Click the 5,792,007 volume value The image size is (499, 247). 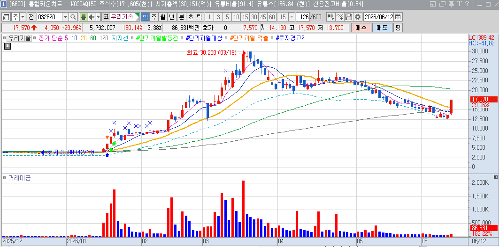tap(102, 28)
